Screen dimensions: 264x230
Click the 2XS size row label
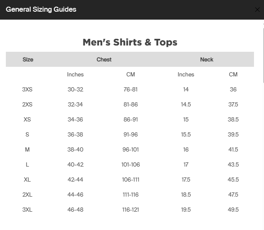point(28,104)
